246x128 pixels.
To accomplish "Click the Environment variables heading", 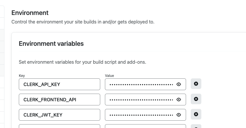I will coord(51,43).
